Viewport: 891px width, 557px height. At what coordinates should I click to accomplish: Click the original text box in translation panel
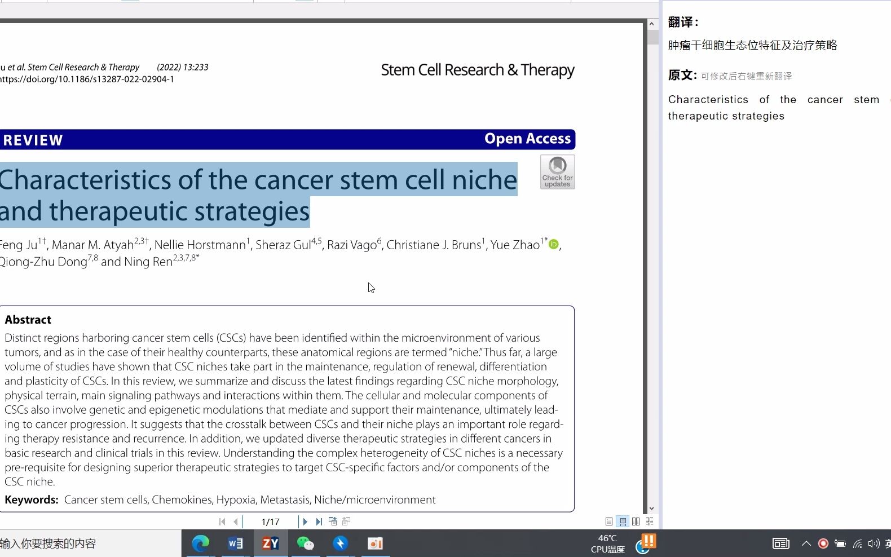click(x=778, y=108)
